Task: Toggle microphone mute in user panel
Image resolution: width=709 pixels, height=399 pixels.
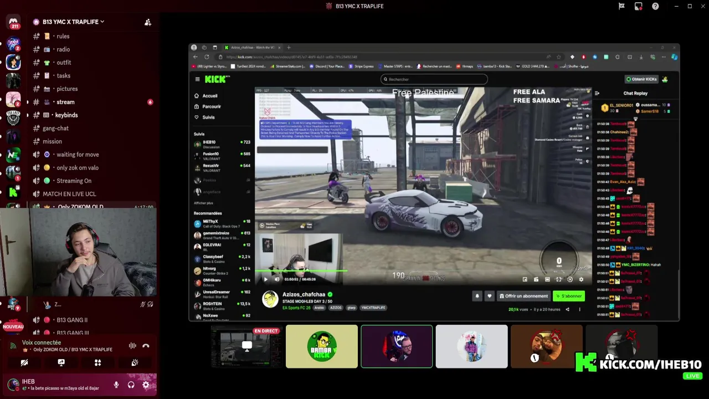Action: click(x=116, y=385)
